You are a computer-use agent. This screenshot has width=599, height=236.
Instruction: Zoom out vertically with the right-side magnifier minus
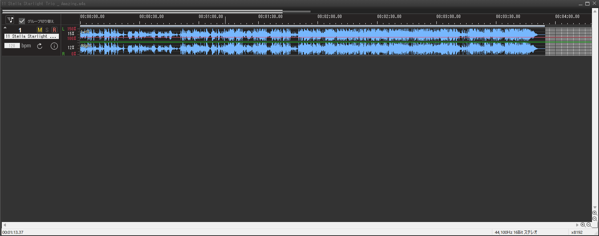[x=595, y=219]
